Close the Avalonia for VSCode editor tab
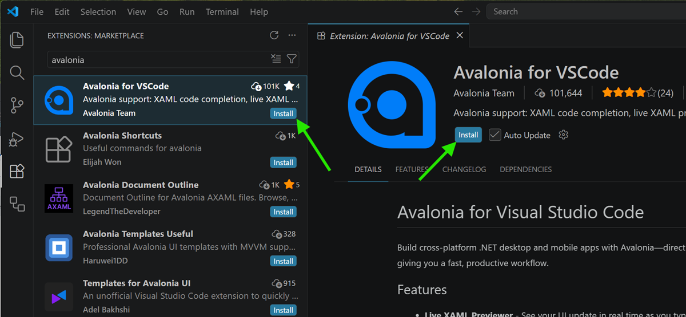The image size is (686, 317). (x=460, y=35)
